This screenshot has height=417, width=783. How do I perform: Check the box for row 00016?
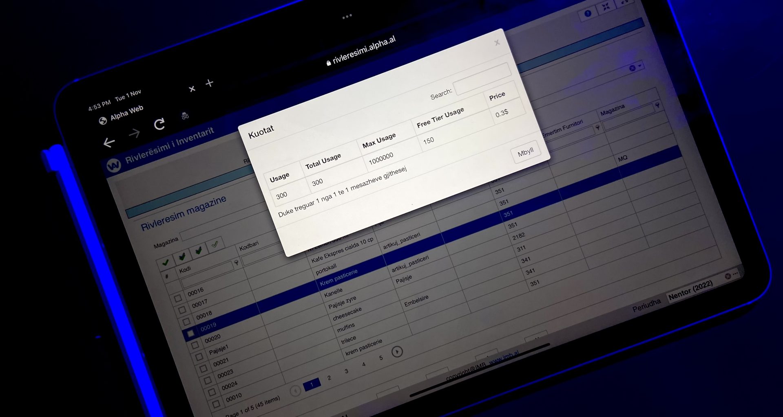(x=178, y=298)
